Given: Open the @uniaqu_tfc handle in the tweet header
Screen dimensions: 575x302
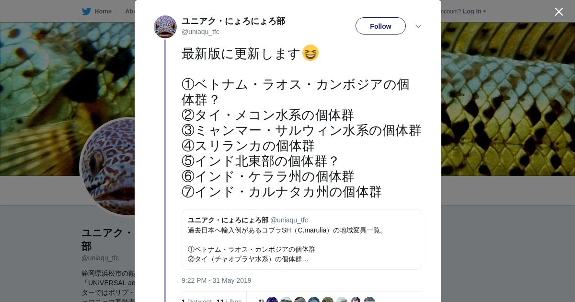Looking at the screenshot, I should [x=200, y=32].
